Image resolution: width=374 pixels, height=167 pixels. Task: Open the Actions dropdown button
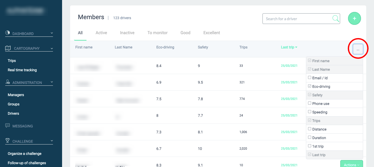tap(351, 165)
